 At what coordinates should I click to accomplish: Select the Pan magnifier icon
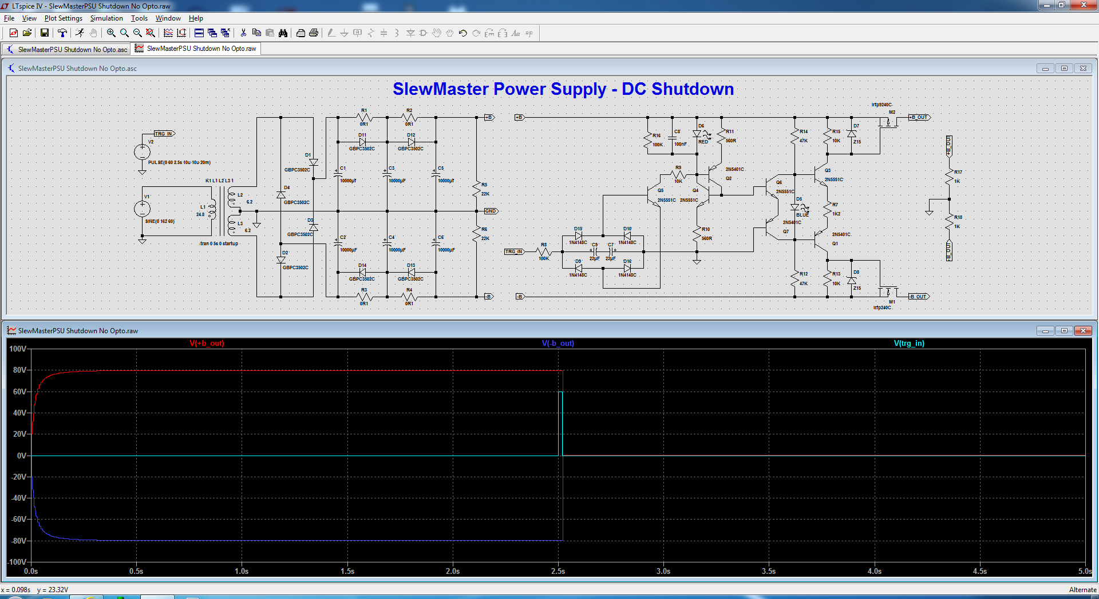pos(124,33)
